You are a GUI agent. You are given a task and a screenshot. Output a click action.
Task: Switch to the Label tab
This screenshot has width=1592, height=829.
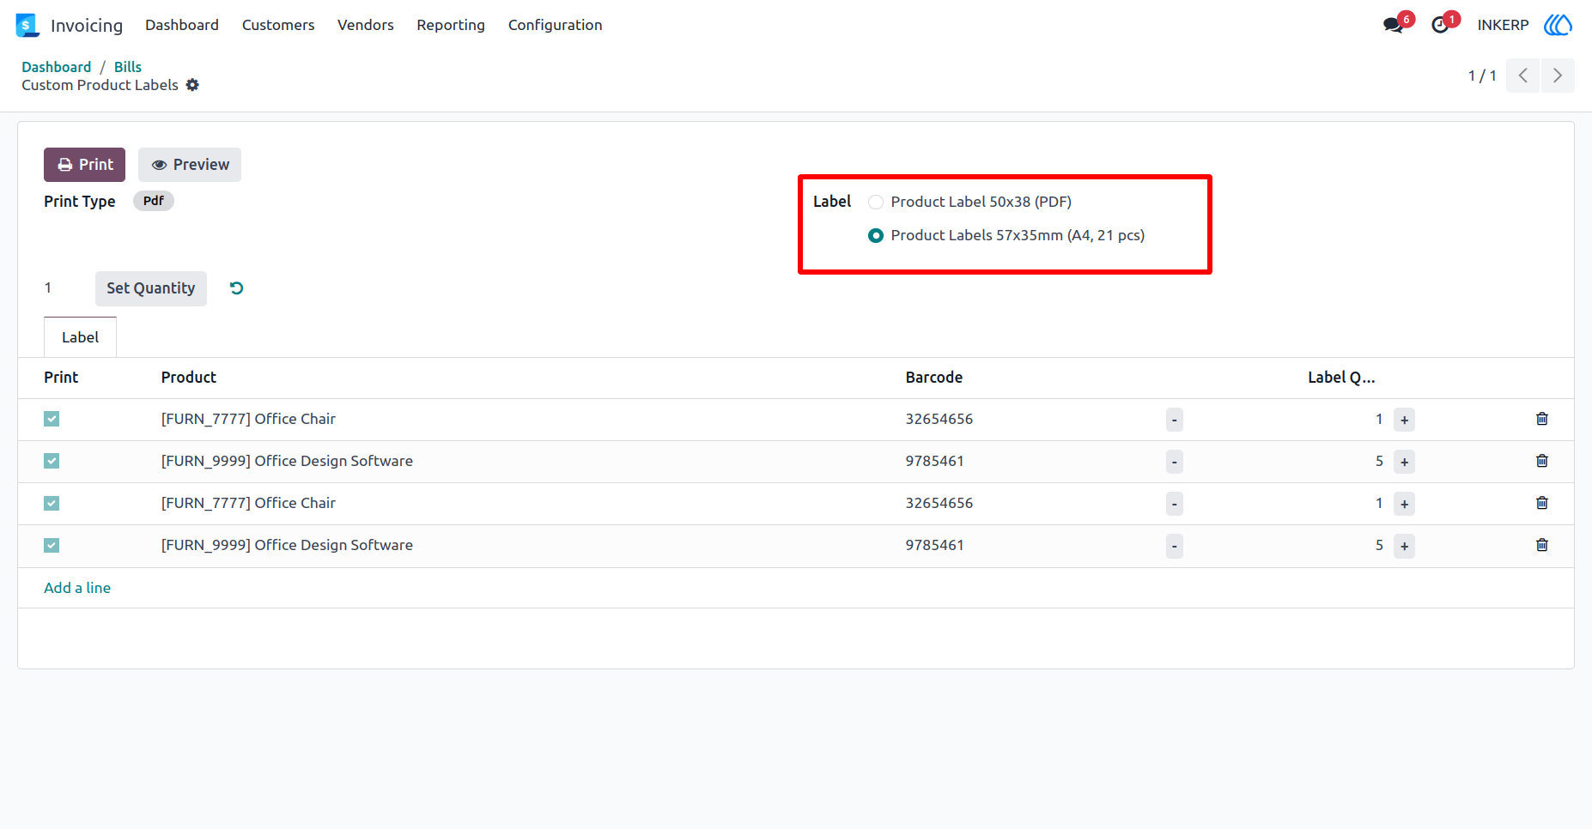[80, 337]
